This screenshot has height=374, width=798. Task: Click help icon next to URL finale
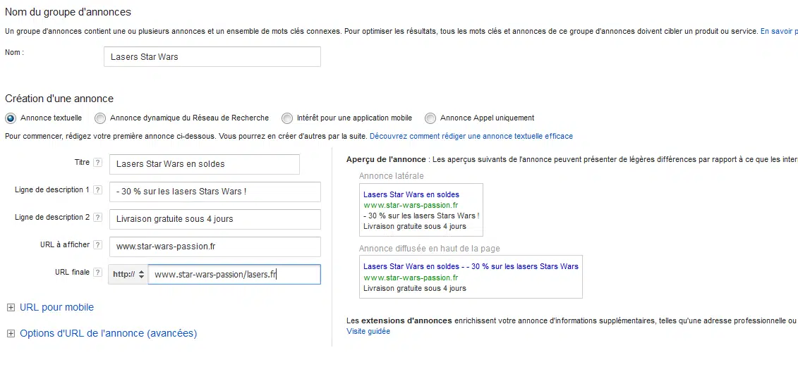tap(97, 273)
